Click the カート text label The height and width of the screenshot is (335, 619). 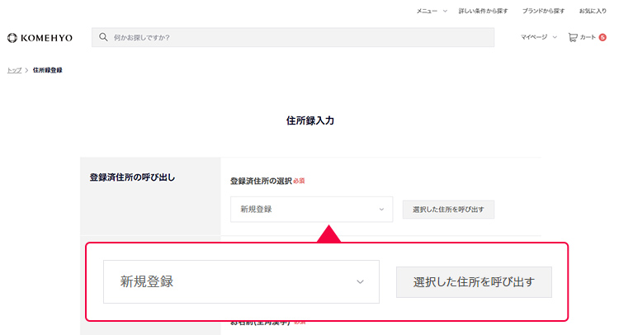(x=588, y=37)
